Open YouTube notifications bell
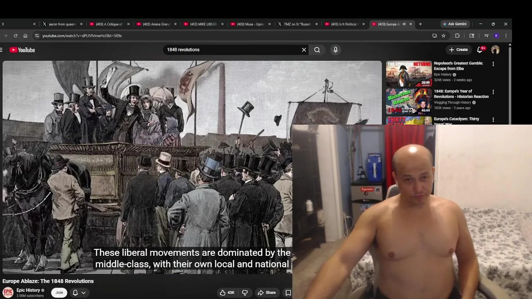This screenshot has width=532, height=299. [x=480, y=50]
